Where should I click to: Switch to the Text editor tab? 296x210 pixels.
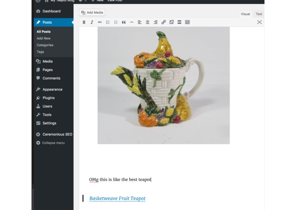(x=259, y=14)
